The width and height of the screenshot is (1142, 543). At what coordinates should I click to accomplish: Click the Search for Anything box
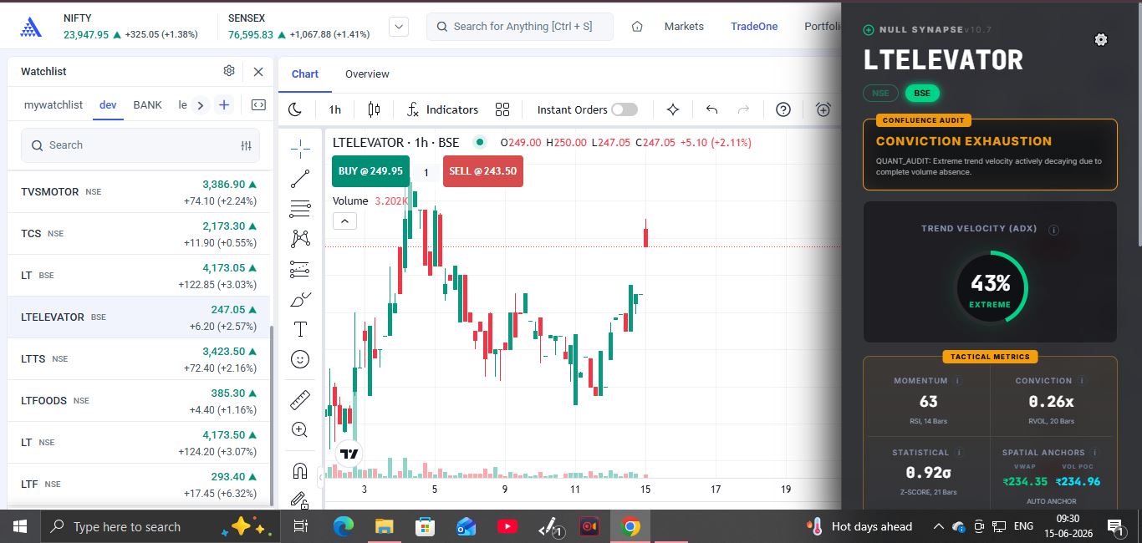pyautogui.click(x=519, y=27)
